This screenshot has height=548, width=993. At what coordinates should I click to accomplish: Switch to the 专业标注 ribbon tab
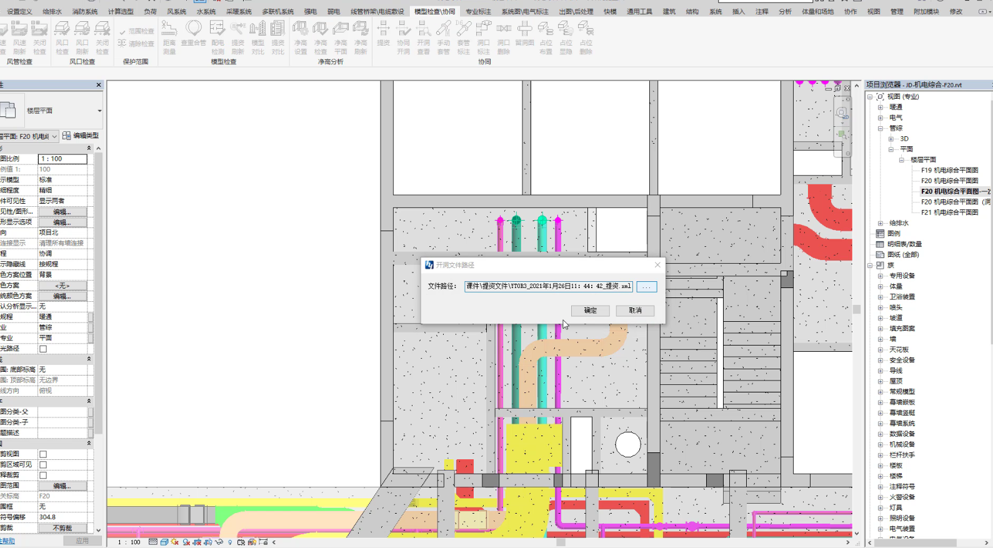click(478, 11)
